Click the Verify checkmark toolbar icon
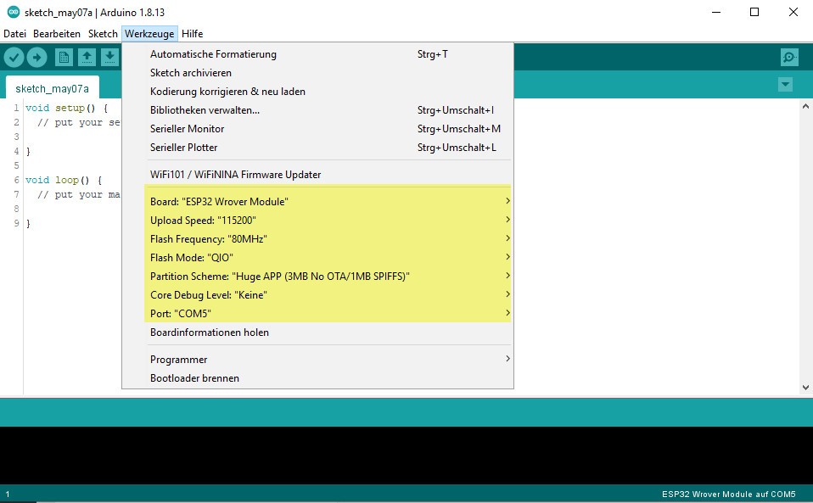 pos(14,58)
